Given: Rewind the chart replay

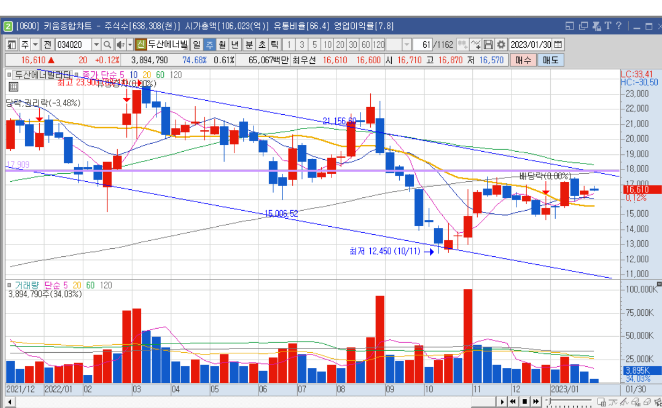Looking at the screenshot, I should pos(514,402).
